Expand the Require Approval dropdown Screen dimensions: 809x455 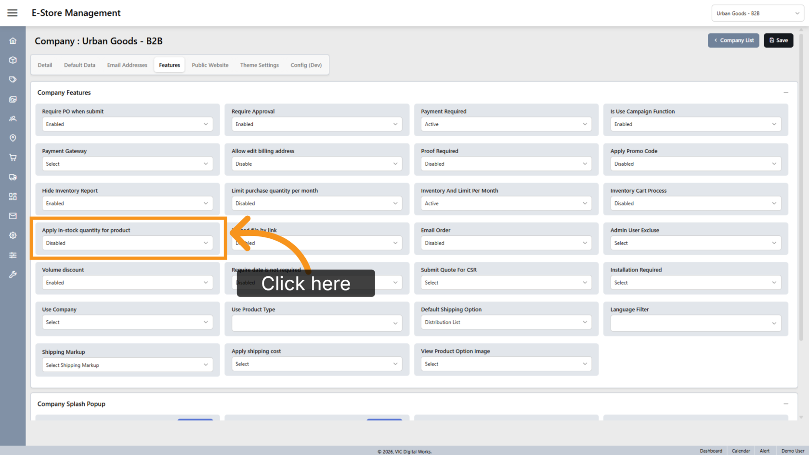point(317,124)
